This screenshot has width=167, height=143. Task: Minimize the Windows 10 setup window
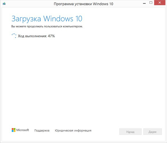coord(144,3)
